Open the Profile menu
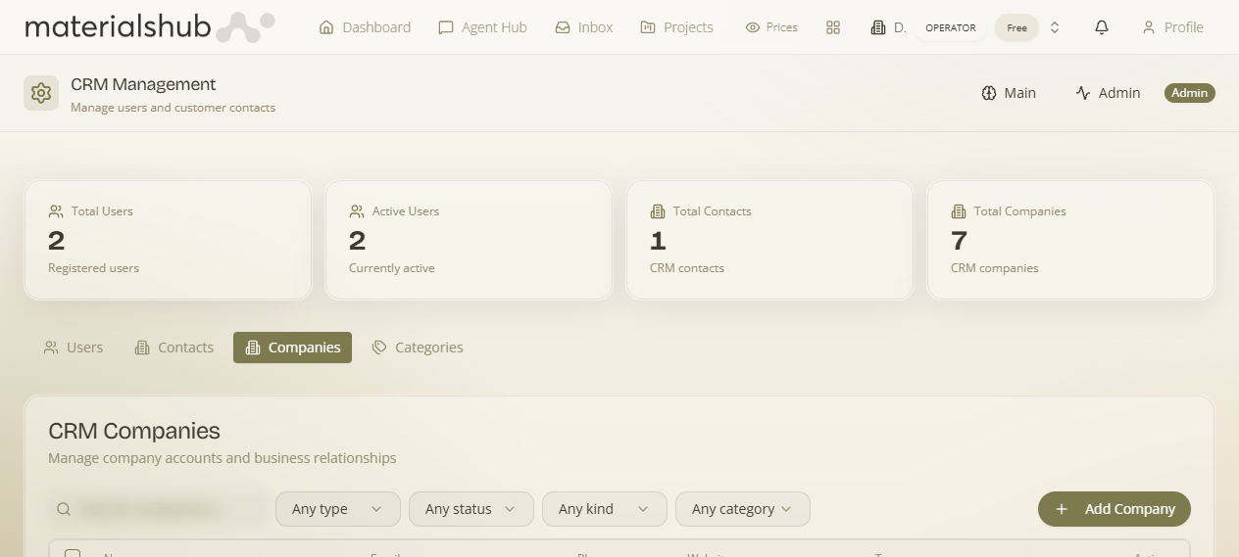Screen dimensions: 1239x557 tap(1172, 27)
